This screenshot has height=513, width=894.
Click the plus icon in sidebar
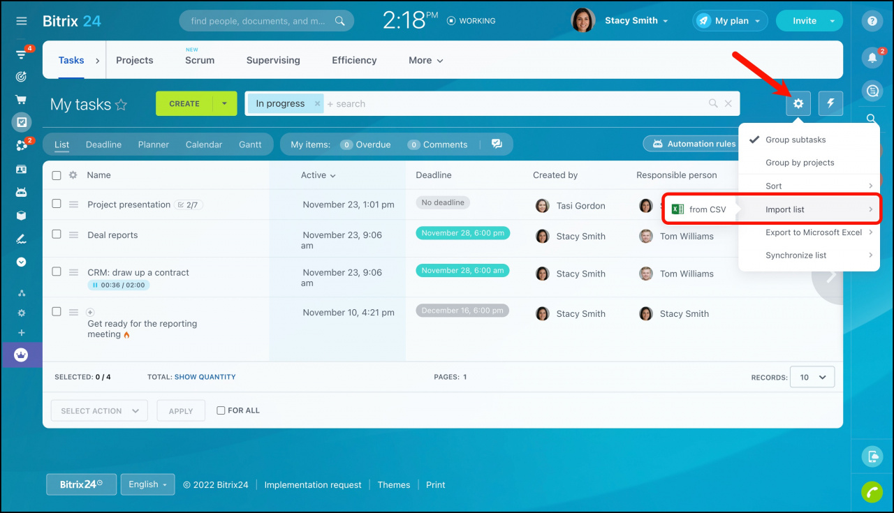(22, 333)
